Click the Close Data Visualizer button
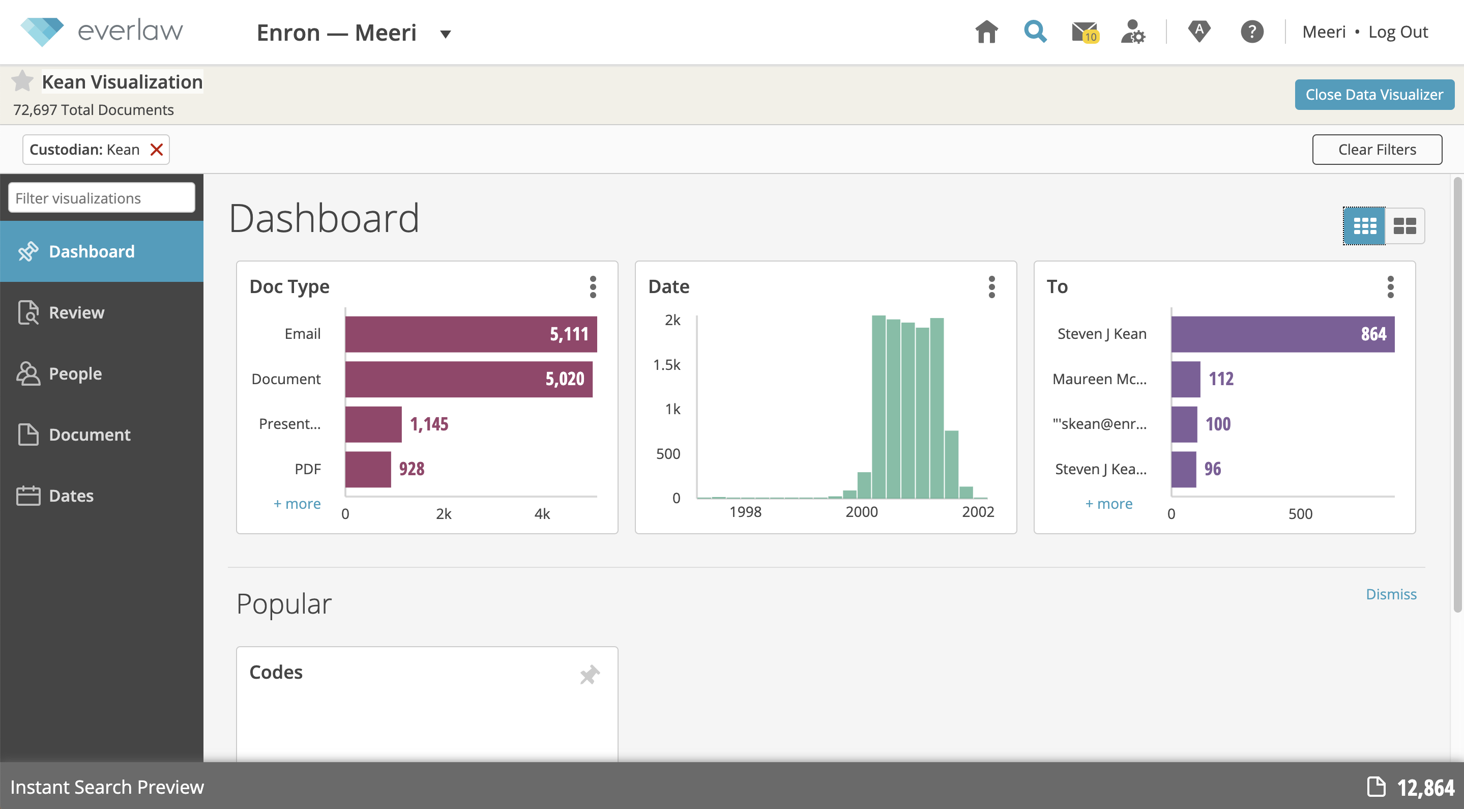 coord(1373,94)
